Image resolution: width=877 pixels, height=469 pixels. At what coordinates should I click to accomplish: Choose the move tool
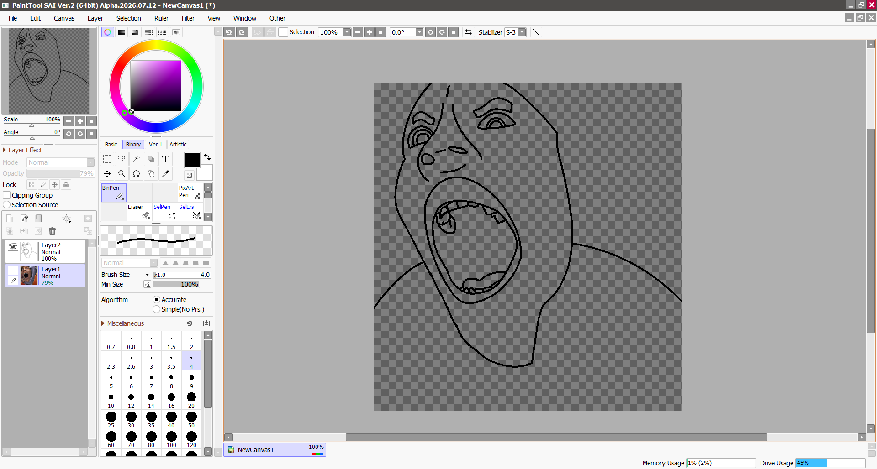point(107,174)
